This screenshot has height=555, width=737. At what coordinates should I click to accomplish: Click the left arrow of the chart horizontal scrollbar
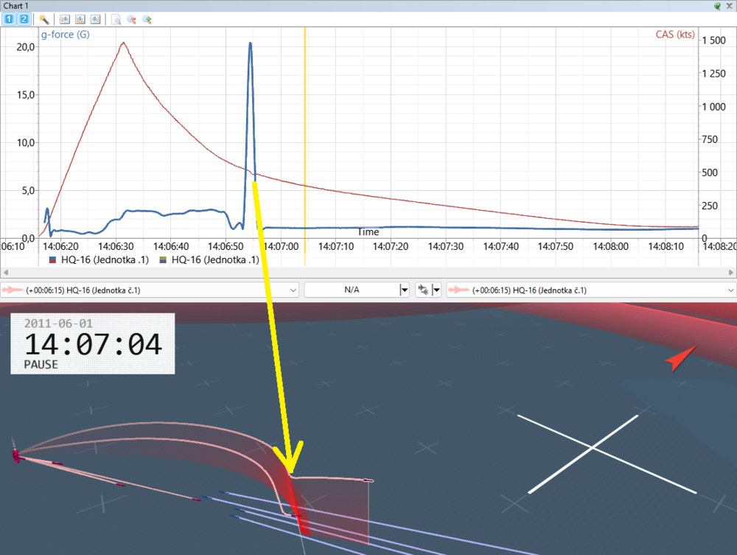tap(6, 272)
